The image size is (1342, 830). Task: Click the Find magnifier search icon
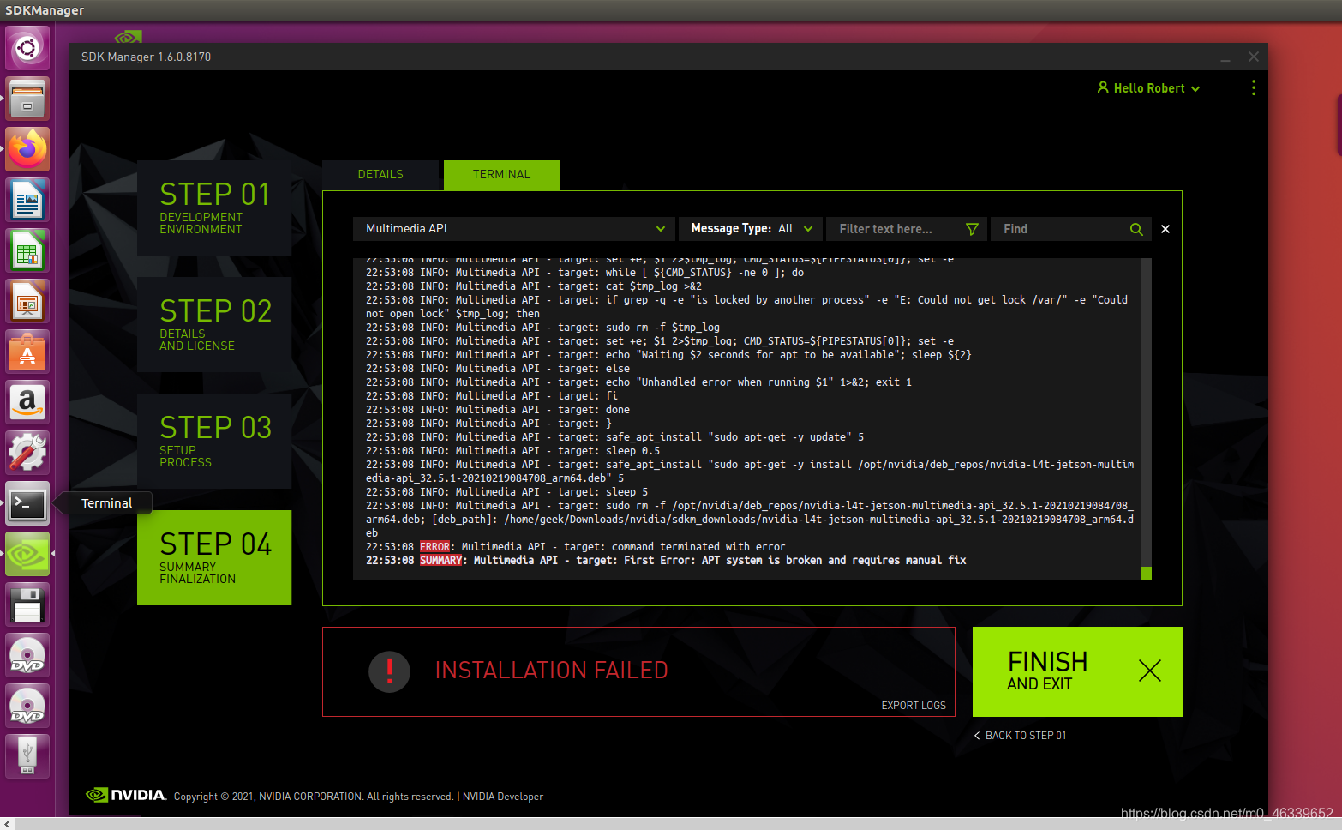(1136, 229)
